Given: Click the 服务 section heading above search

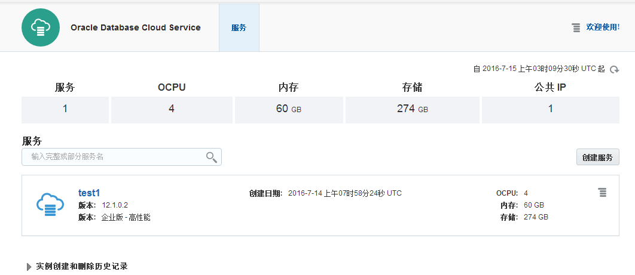Looking at the screenshot, I should (32, 141).
